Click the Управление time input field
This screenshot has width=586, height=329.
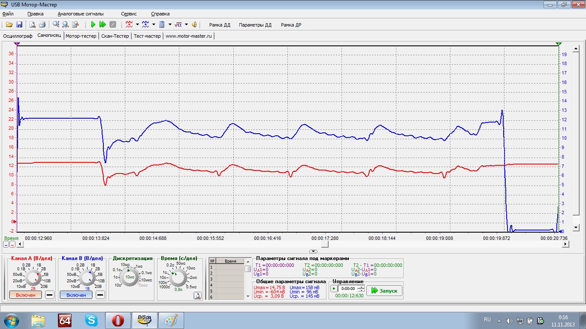[348, 289]
